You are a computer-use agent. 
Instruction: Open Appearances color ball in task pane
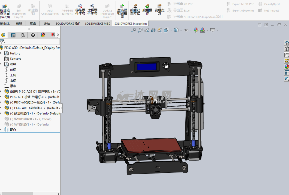tap(287, 67)
